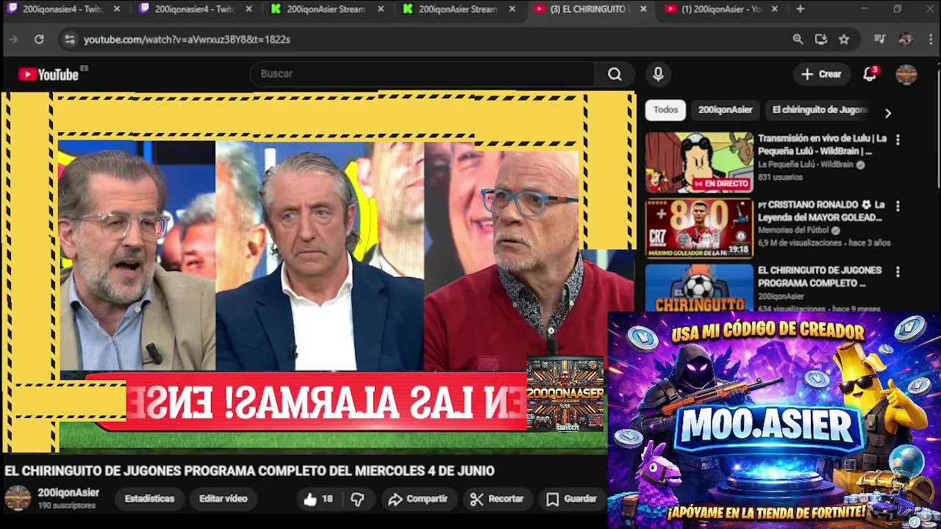
Task: Open a new browser tab
Action: click(800, 10)
